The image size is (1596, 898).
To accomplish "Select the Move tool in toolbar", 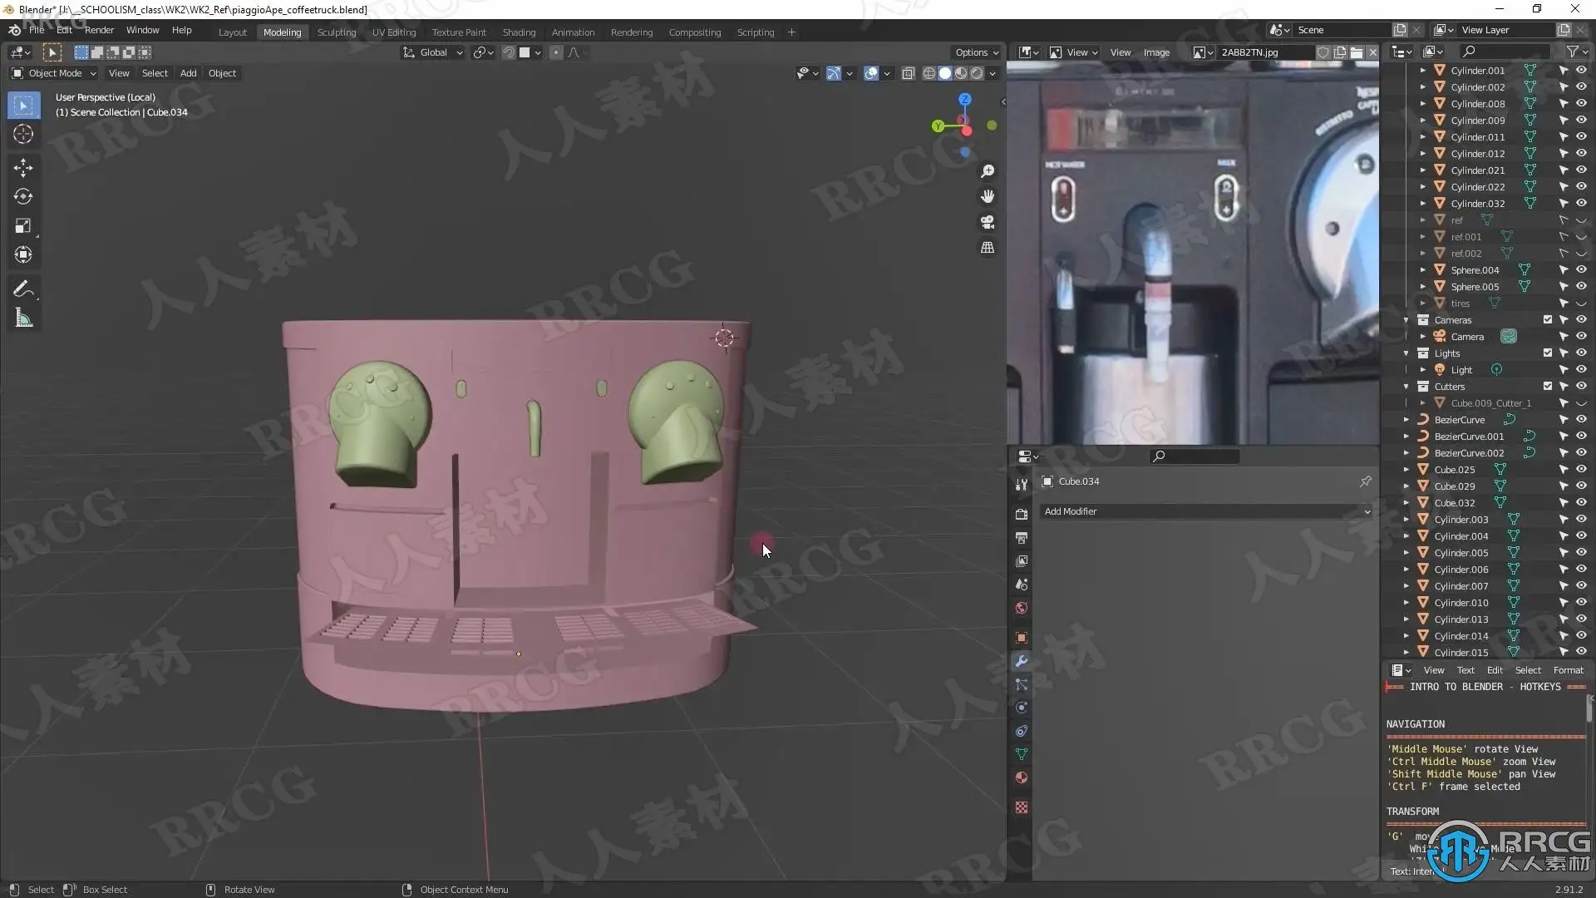I will (23, 168).
